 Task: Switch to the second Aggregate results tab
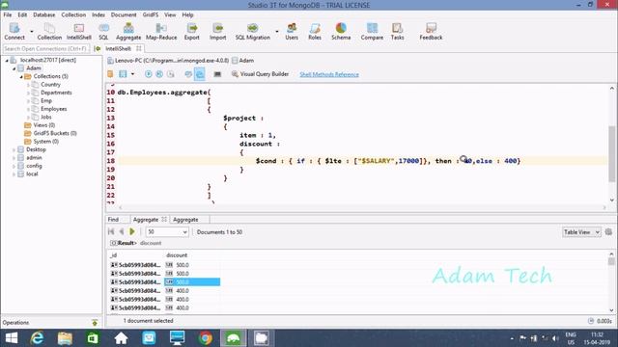pos(185,220)
